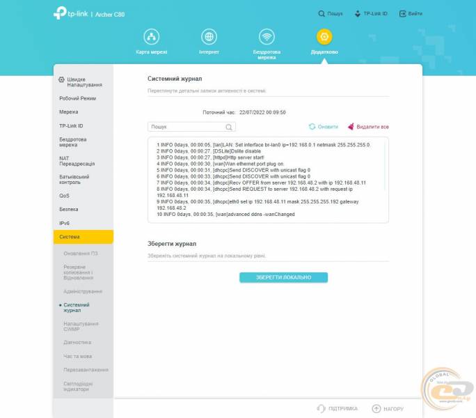Open IPv6 in the sidebar
This screenshot has height=418, width=476.
pyautogui.click(x=64, y=224)
